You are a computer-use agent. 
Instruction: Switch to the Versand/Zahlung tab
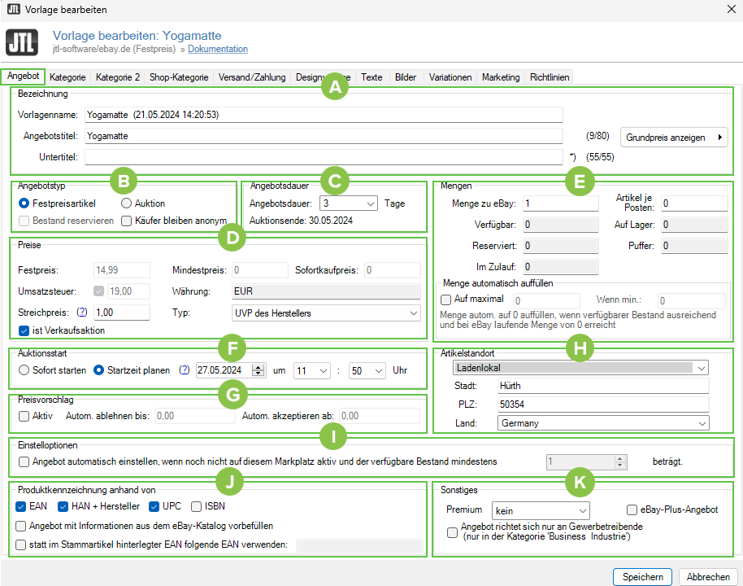tap(252, 77)
